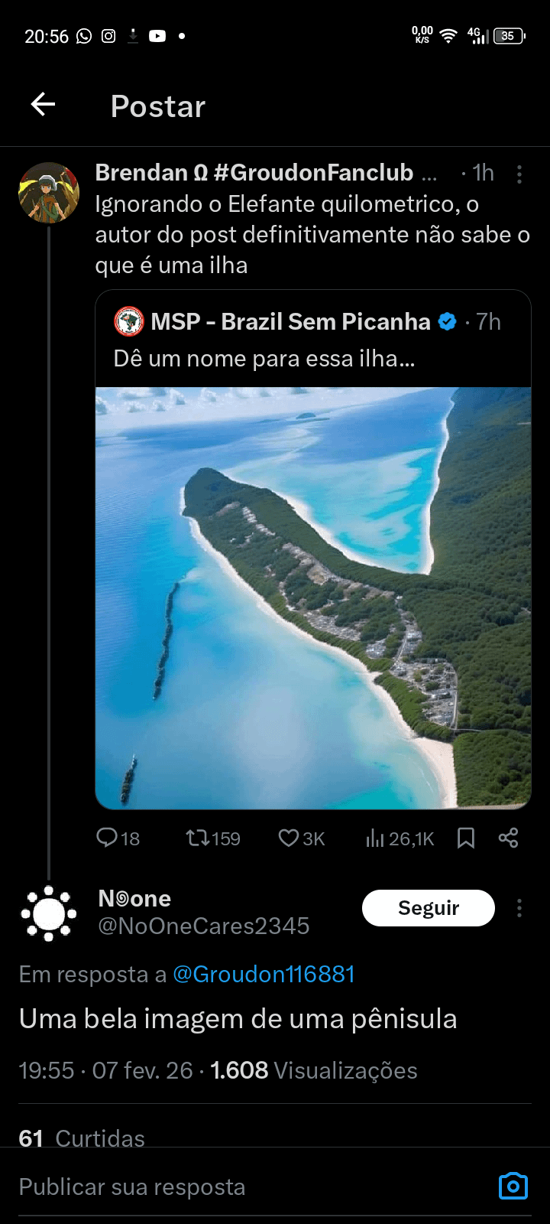
Task: Go back using the arrow icon
Action: 43,105
